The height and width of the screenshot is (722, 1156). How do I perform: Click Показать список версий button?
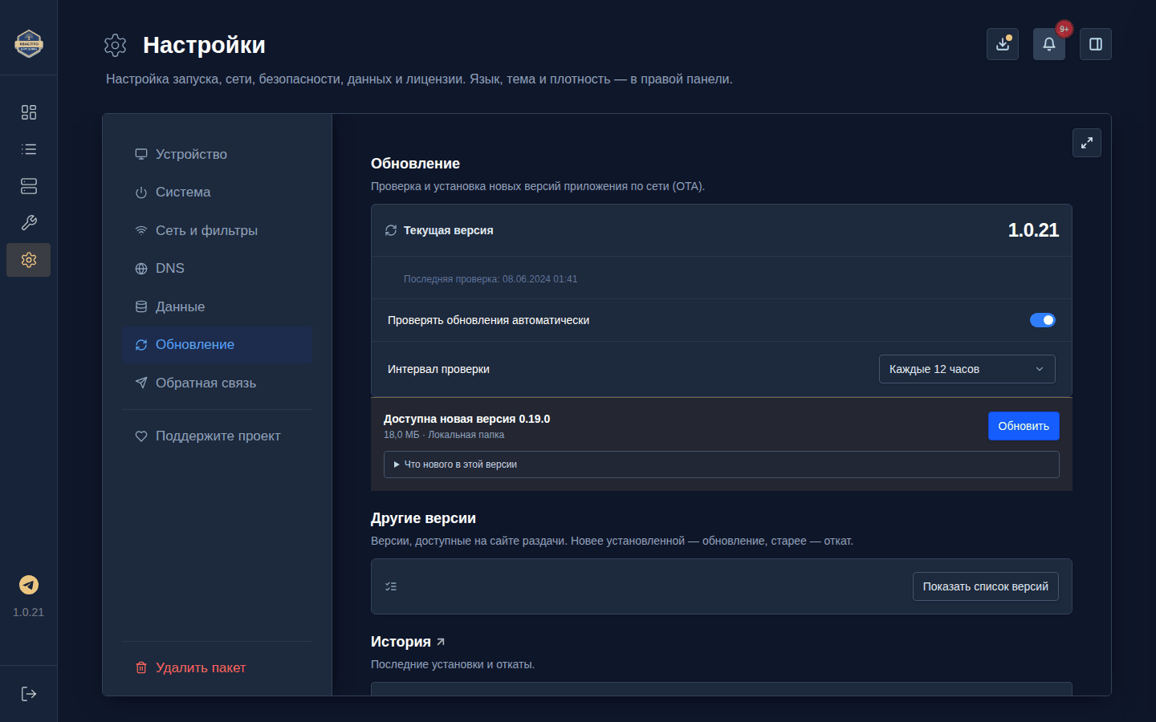(986, 586)
